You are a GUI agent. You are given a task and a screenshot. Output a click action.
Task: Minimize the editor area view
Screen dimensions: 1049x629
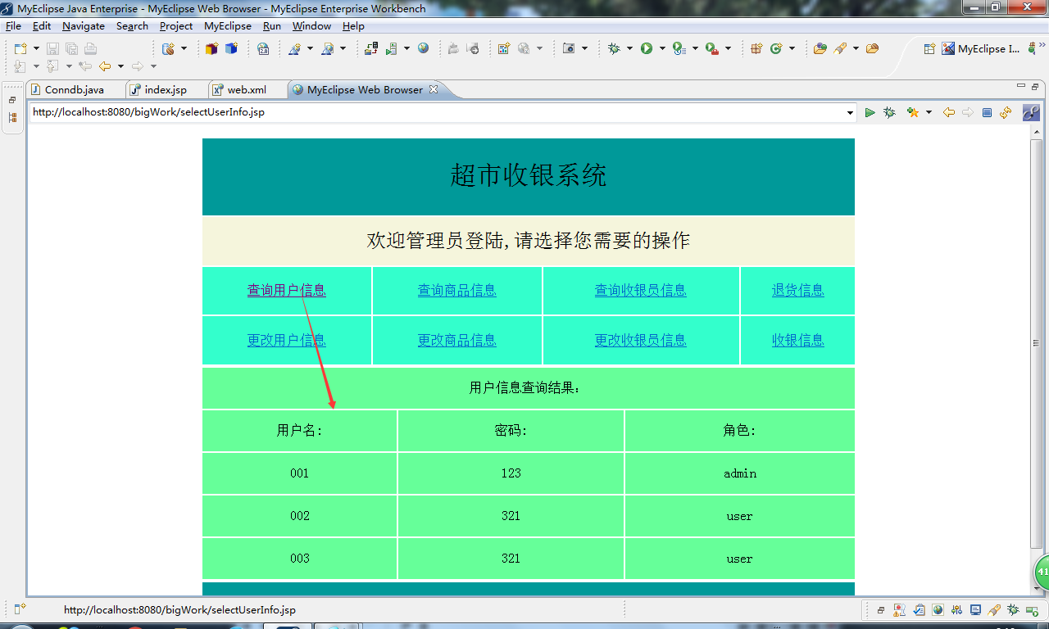point(1021,85)
